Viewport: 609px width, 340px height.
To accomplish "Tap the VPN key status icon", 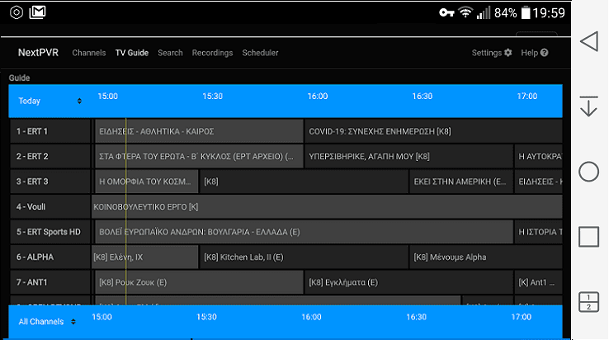I will (446, 13).
